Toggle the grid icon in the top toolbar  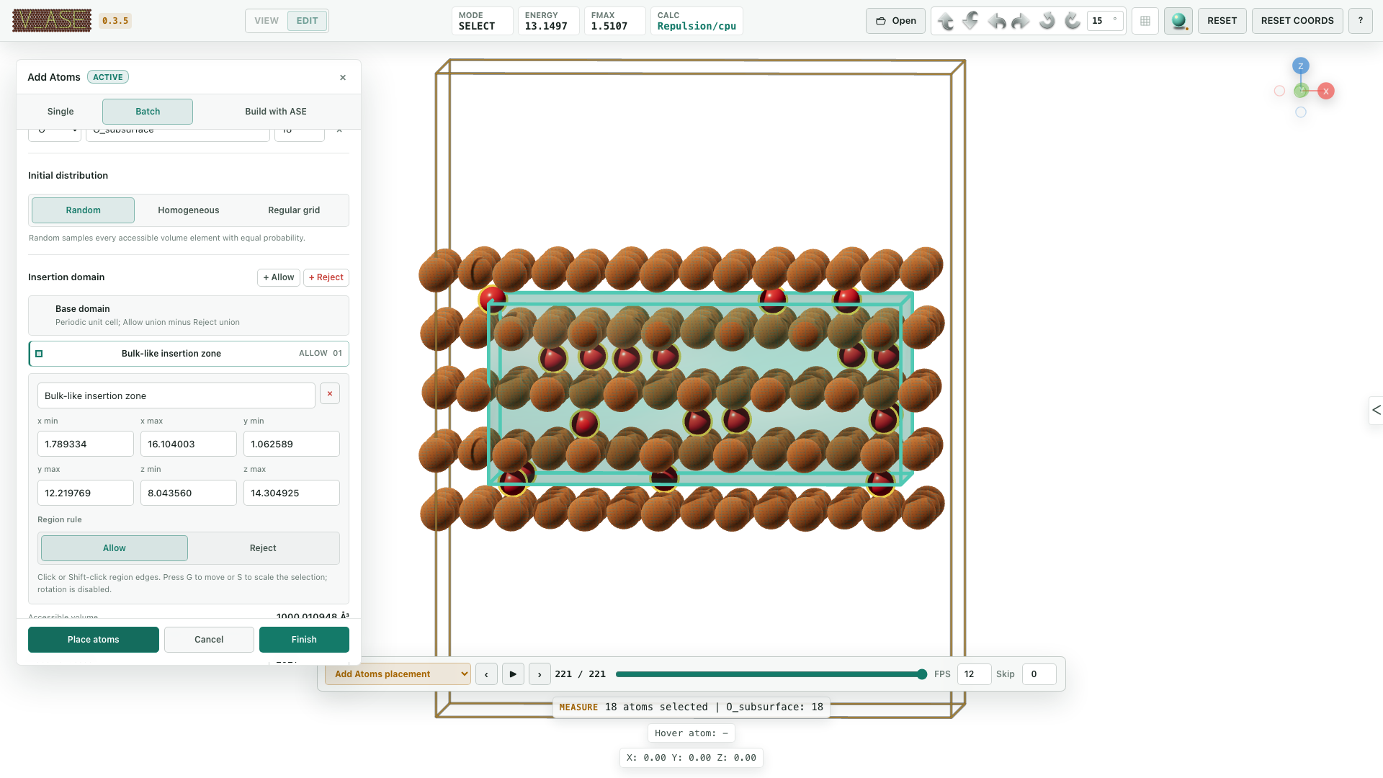(1145, 21)
